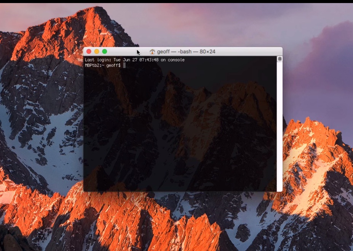Minimize Terminal using the yellow button

97,51
